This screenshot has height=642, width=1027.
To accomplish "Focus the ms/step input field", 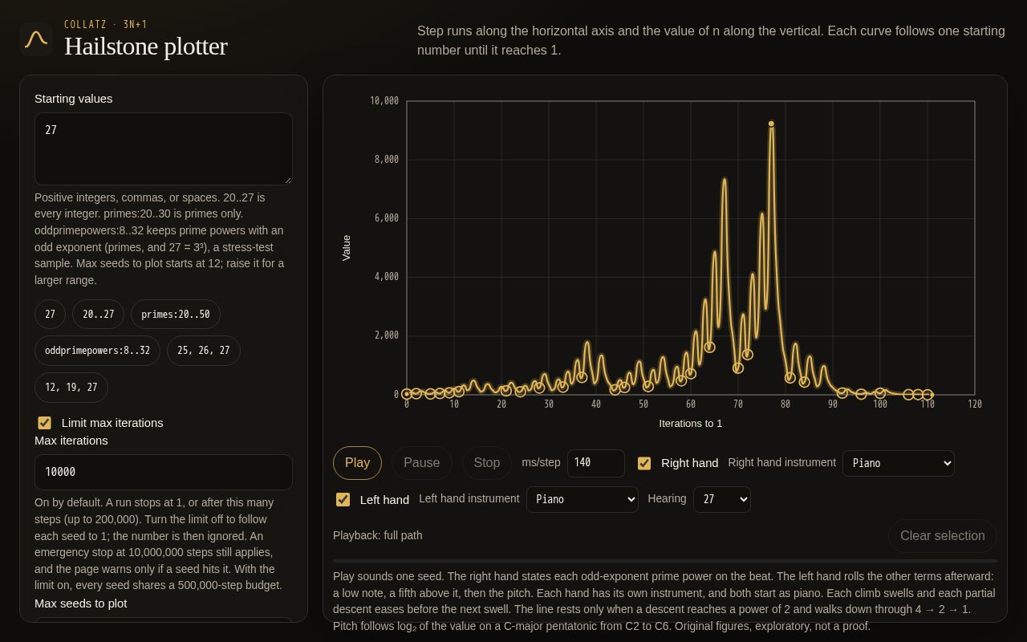I will click(x=595, y=463).
